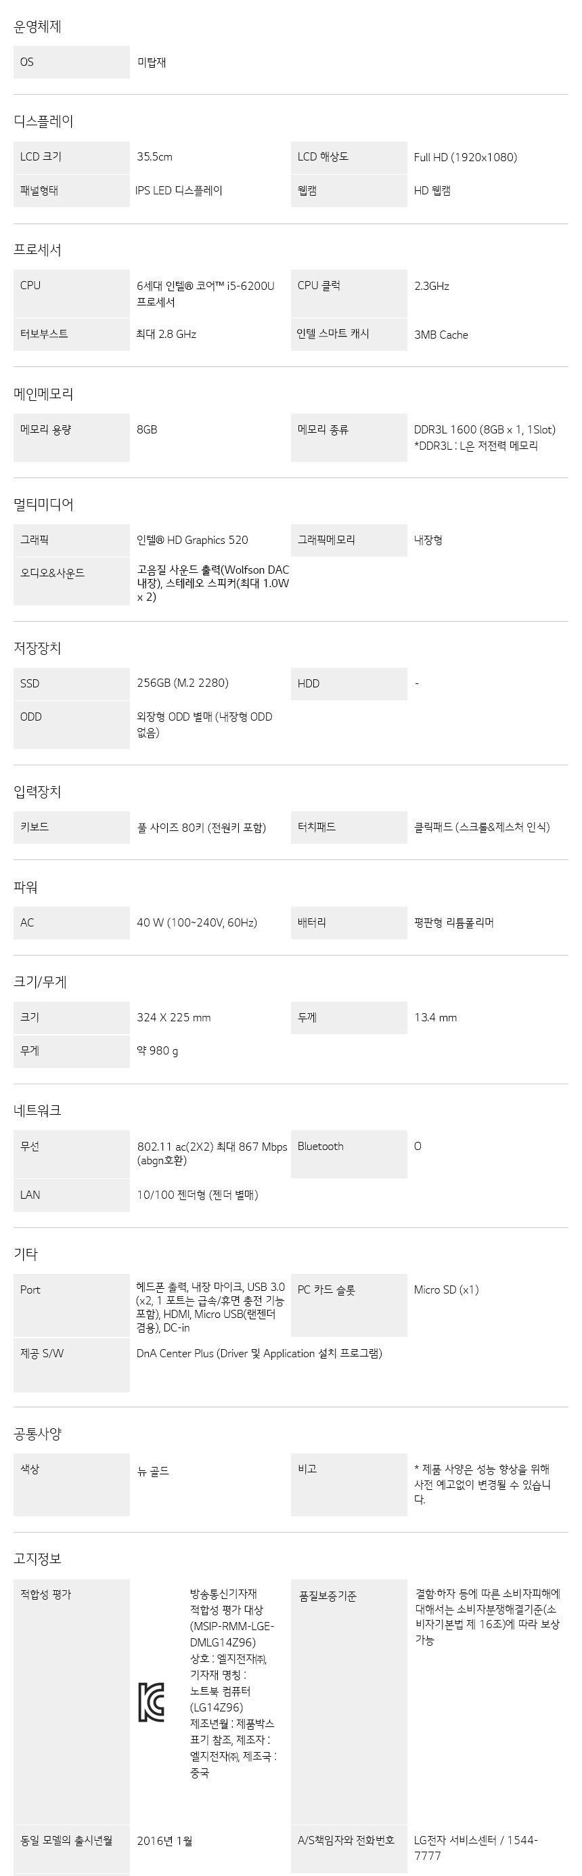This screenshot has height=1876, width=582.
Task: Click the KC certification mark icon
Action: pyautogui.click(x=152, y=1702)
